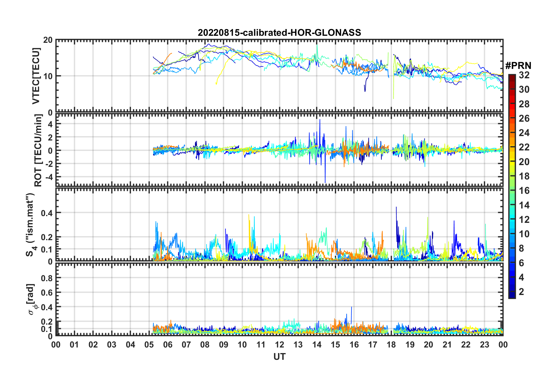Click colorbar tick label 18
This screenshot has width=559, height=373.
(524, 176)
